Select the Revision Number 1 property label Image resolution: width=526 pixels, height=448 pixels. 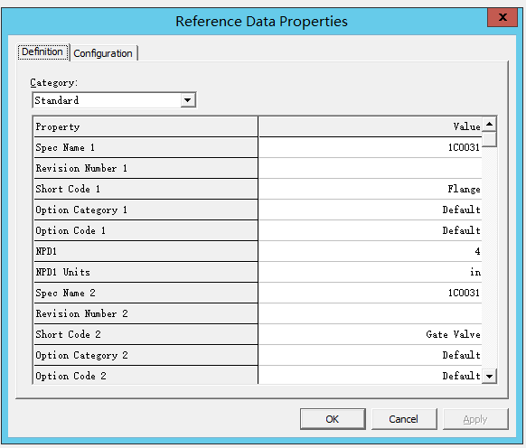click(x=146, y=168)
